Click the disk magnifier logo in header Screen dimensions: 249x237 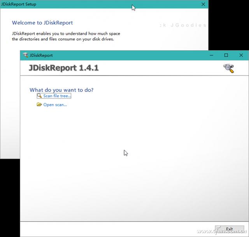click(229, 68)
